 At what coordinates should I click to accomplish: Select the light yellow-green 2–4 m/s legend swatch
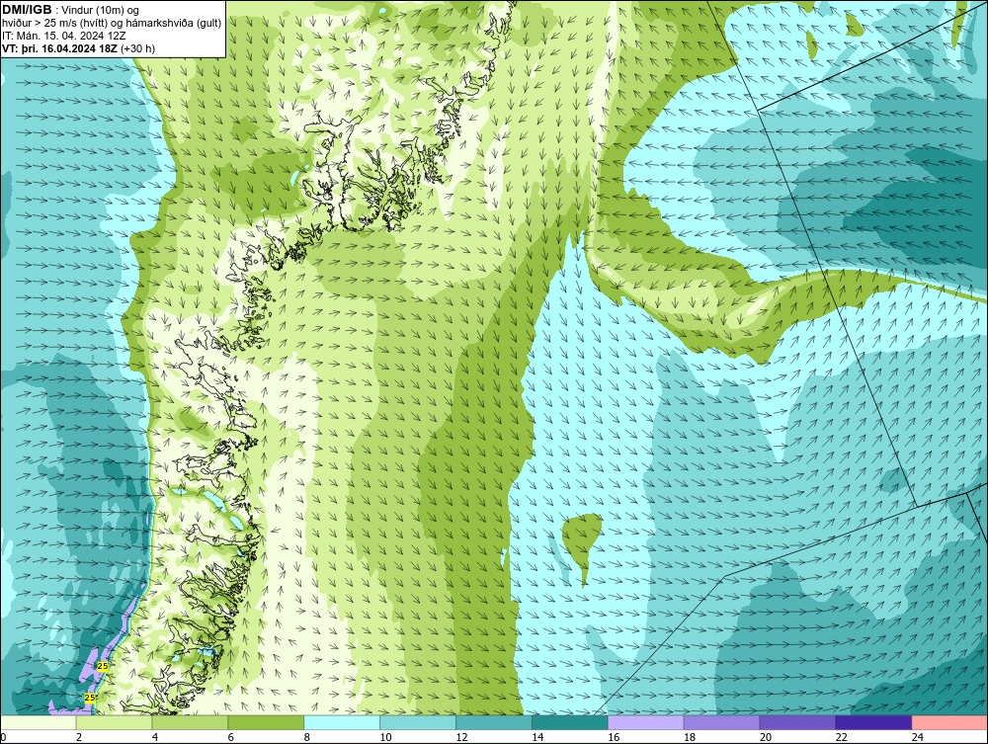click(114, 722)
